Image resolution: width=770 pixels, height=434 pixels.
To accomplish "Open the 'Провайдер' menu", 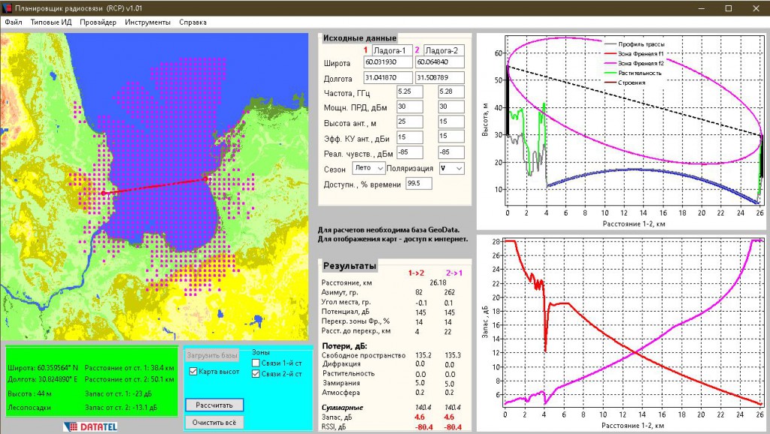I will pyautogui.click(x=98, y=23).
